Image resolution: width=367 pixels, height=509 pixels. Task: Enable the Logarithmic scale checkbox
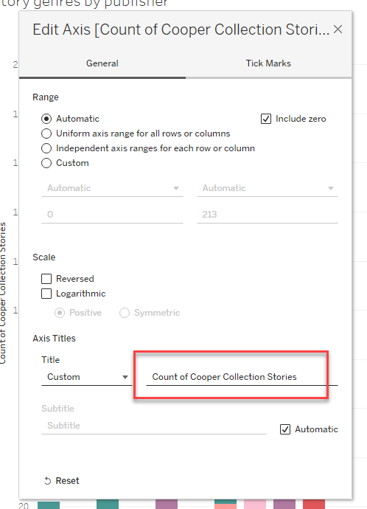46,294
